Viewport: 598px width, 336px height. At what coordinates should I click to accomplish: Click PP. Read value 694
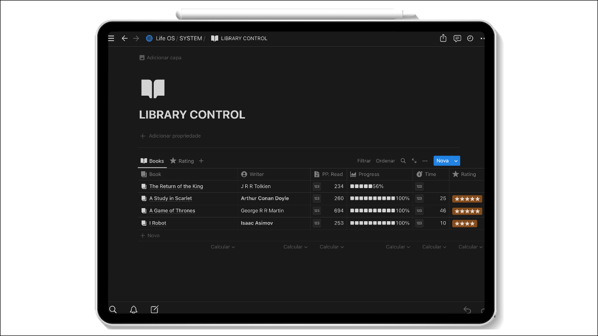pyautogui.click(x=339, y=211)
